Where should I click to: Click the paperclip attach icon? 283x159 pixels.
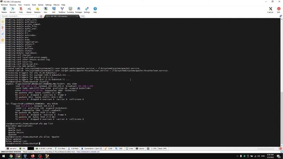[281, 16]
